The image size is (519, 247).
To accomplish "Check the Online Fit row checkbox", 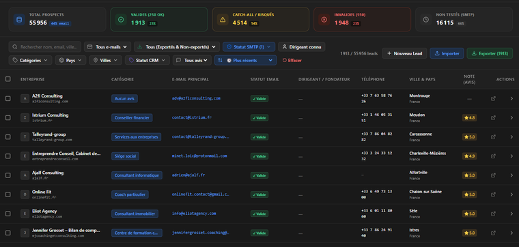I will 8,194.
